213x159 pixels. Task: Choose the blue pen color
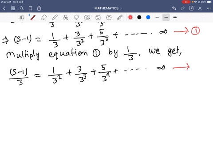pos(148,17)
